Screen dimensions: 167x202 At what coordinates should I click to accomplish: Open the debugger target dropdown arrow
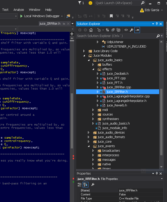tap(62, 16)
